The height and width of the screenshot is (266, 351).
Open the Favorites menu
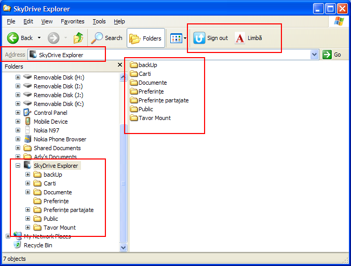pyautogui.click(x=73, y=21)
